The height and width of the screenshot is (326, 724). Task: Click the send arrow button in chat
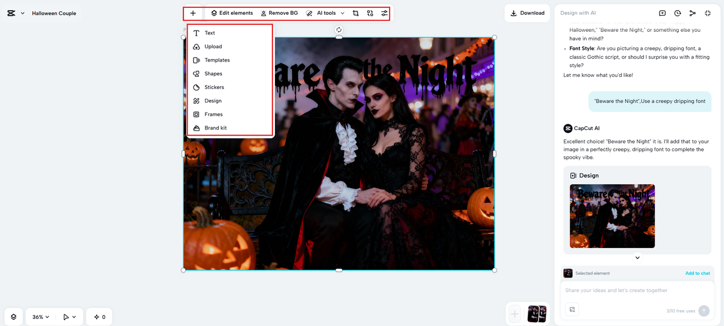(x=704, y=311)
